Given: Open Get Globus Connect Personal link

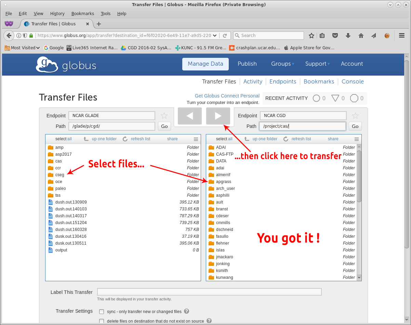Looking at the screenshot, I should 227,96.
